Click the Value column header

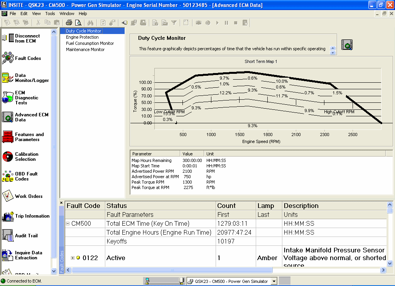192,154
